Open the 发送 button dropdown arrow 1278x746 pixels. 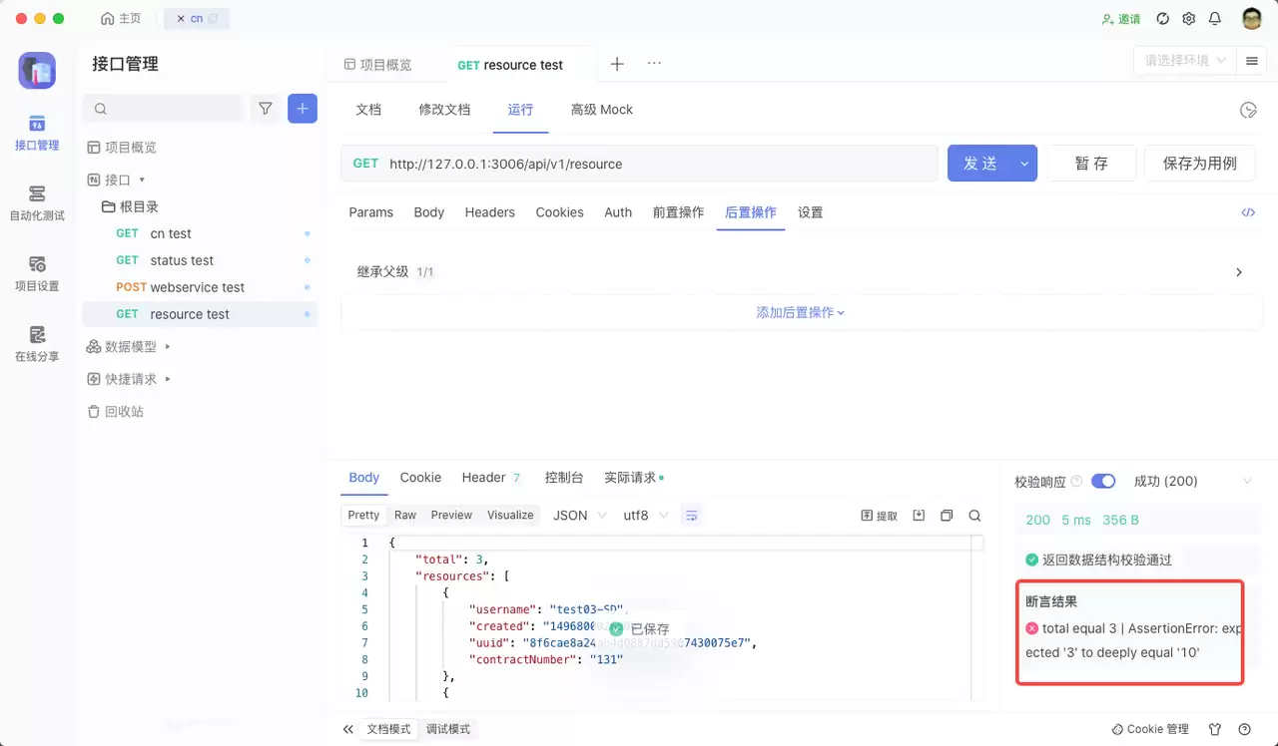tap(1024, 164)
